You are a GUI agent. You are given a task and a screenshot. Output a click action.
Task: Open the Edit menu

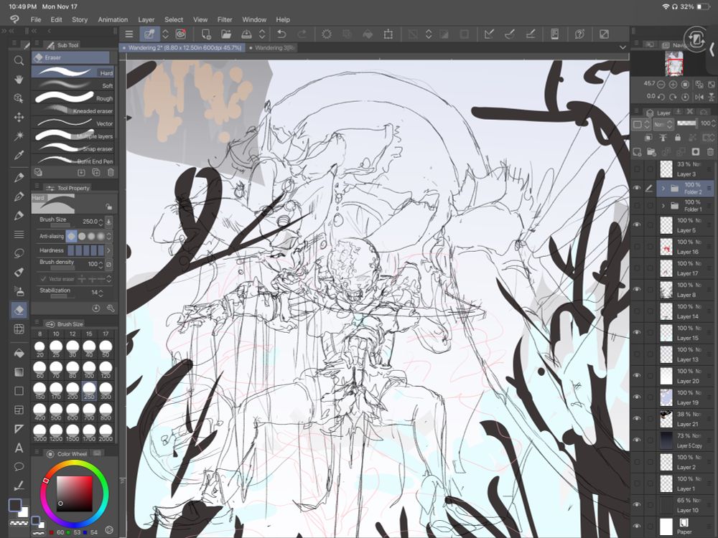coord(56,19)
